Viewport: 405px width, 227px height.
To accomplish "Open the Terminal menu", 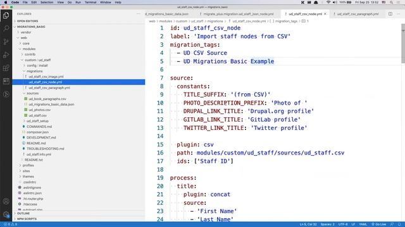I will pos(90,3).
